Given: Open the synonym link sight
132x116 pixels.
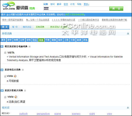Looking at the screenshot, I should pyautogui.click(x=92, y=114).
